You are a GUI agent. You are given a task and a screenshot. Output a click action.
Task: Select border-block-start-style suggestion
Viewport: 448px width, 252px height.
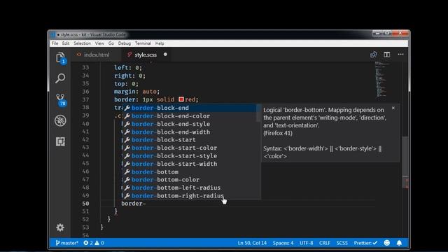point(190,155)
